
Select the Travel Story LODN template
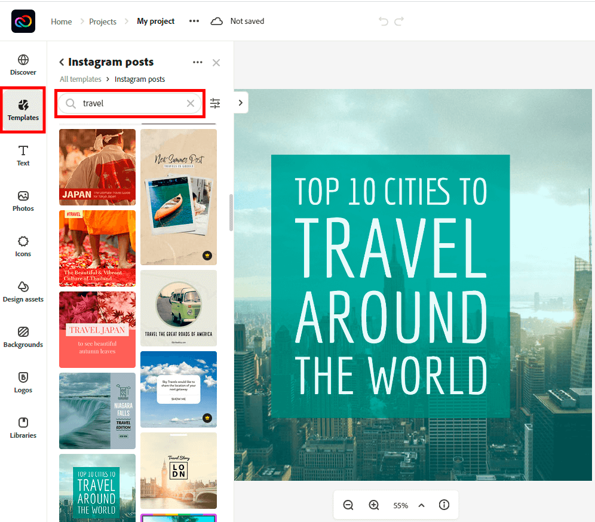pos(179,471)
